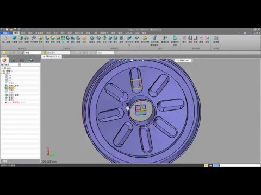The width and height of the screenshot is (261, 195).
Task: Pick the Revolve feature tool
Action: point(27,39)
